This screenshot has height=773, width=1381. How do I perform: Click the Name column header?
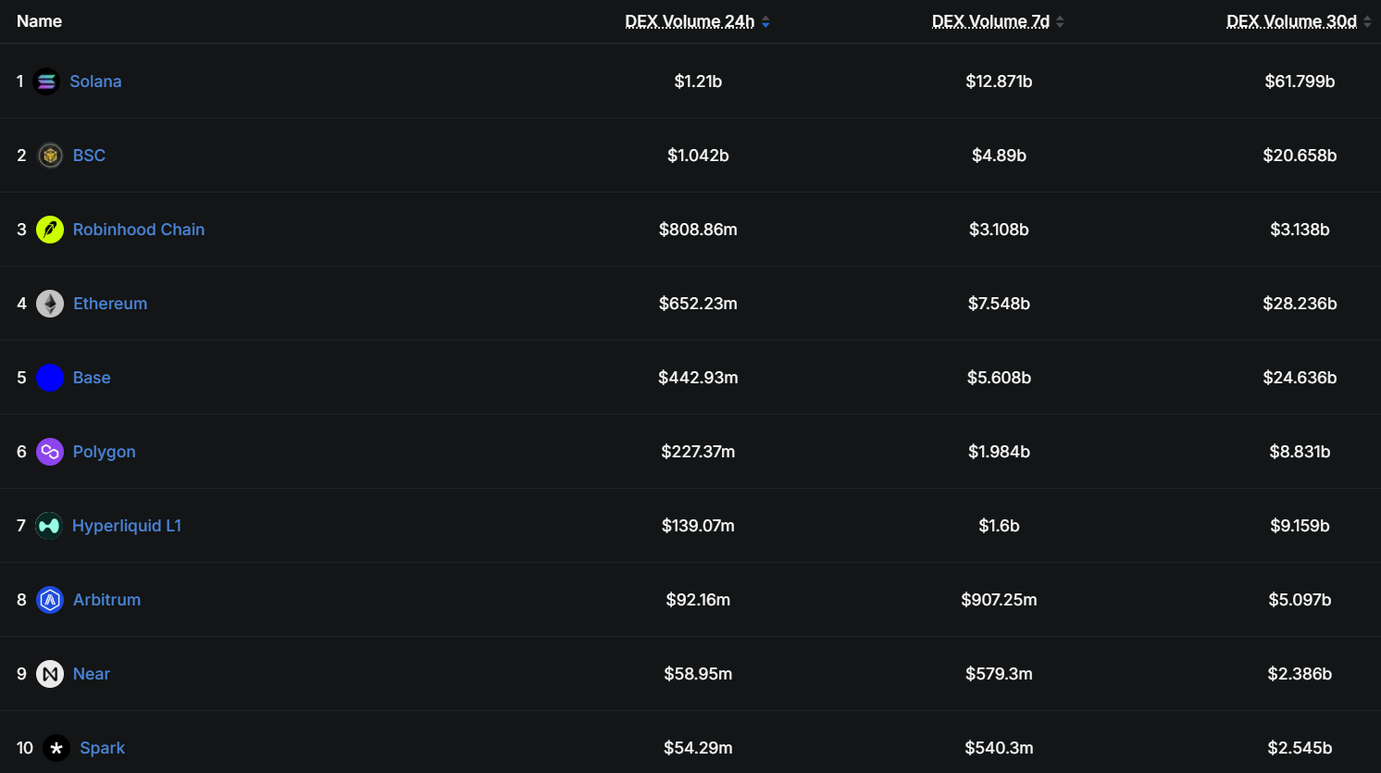click(x=39, y=21)
